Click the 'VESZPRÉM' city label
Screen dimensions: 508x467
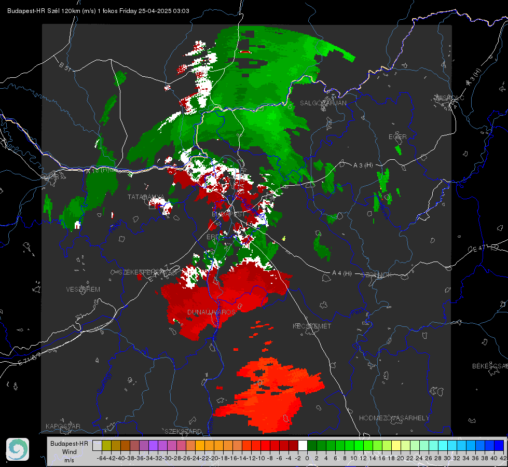tap(83, 290)
